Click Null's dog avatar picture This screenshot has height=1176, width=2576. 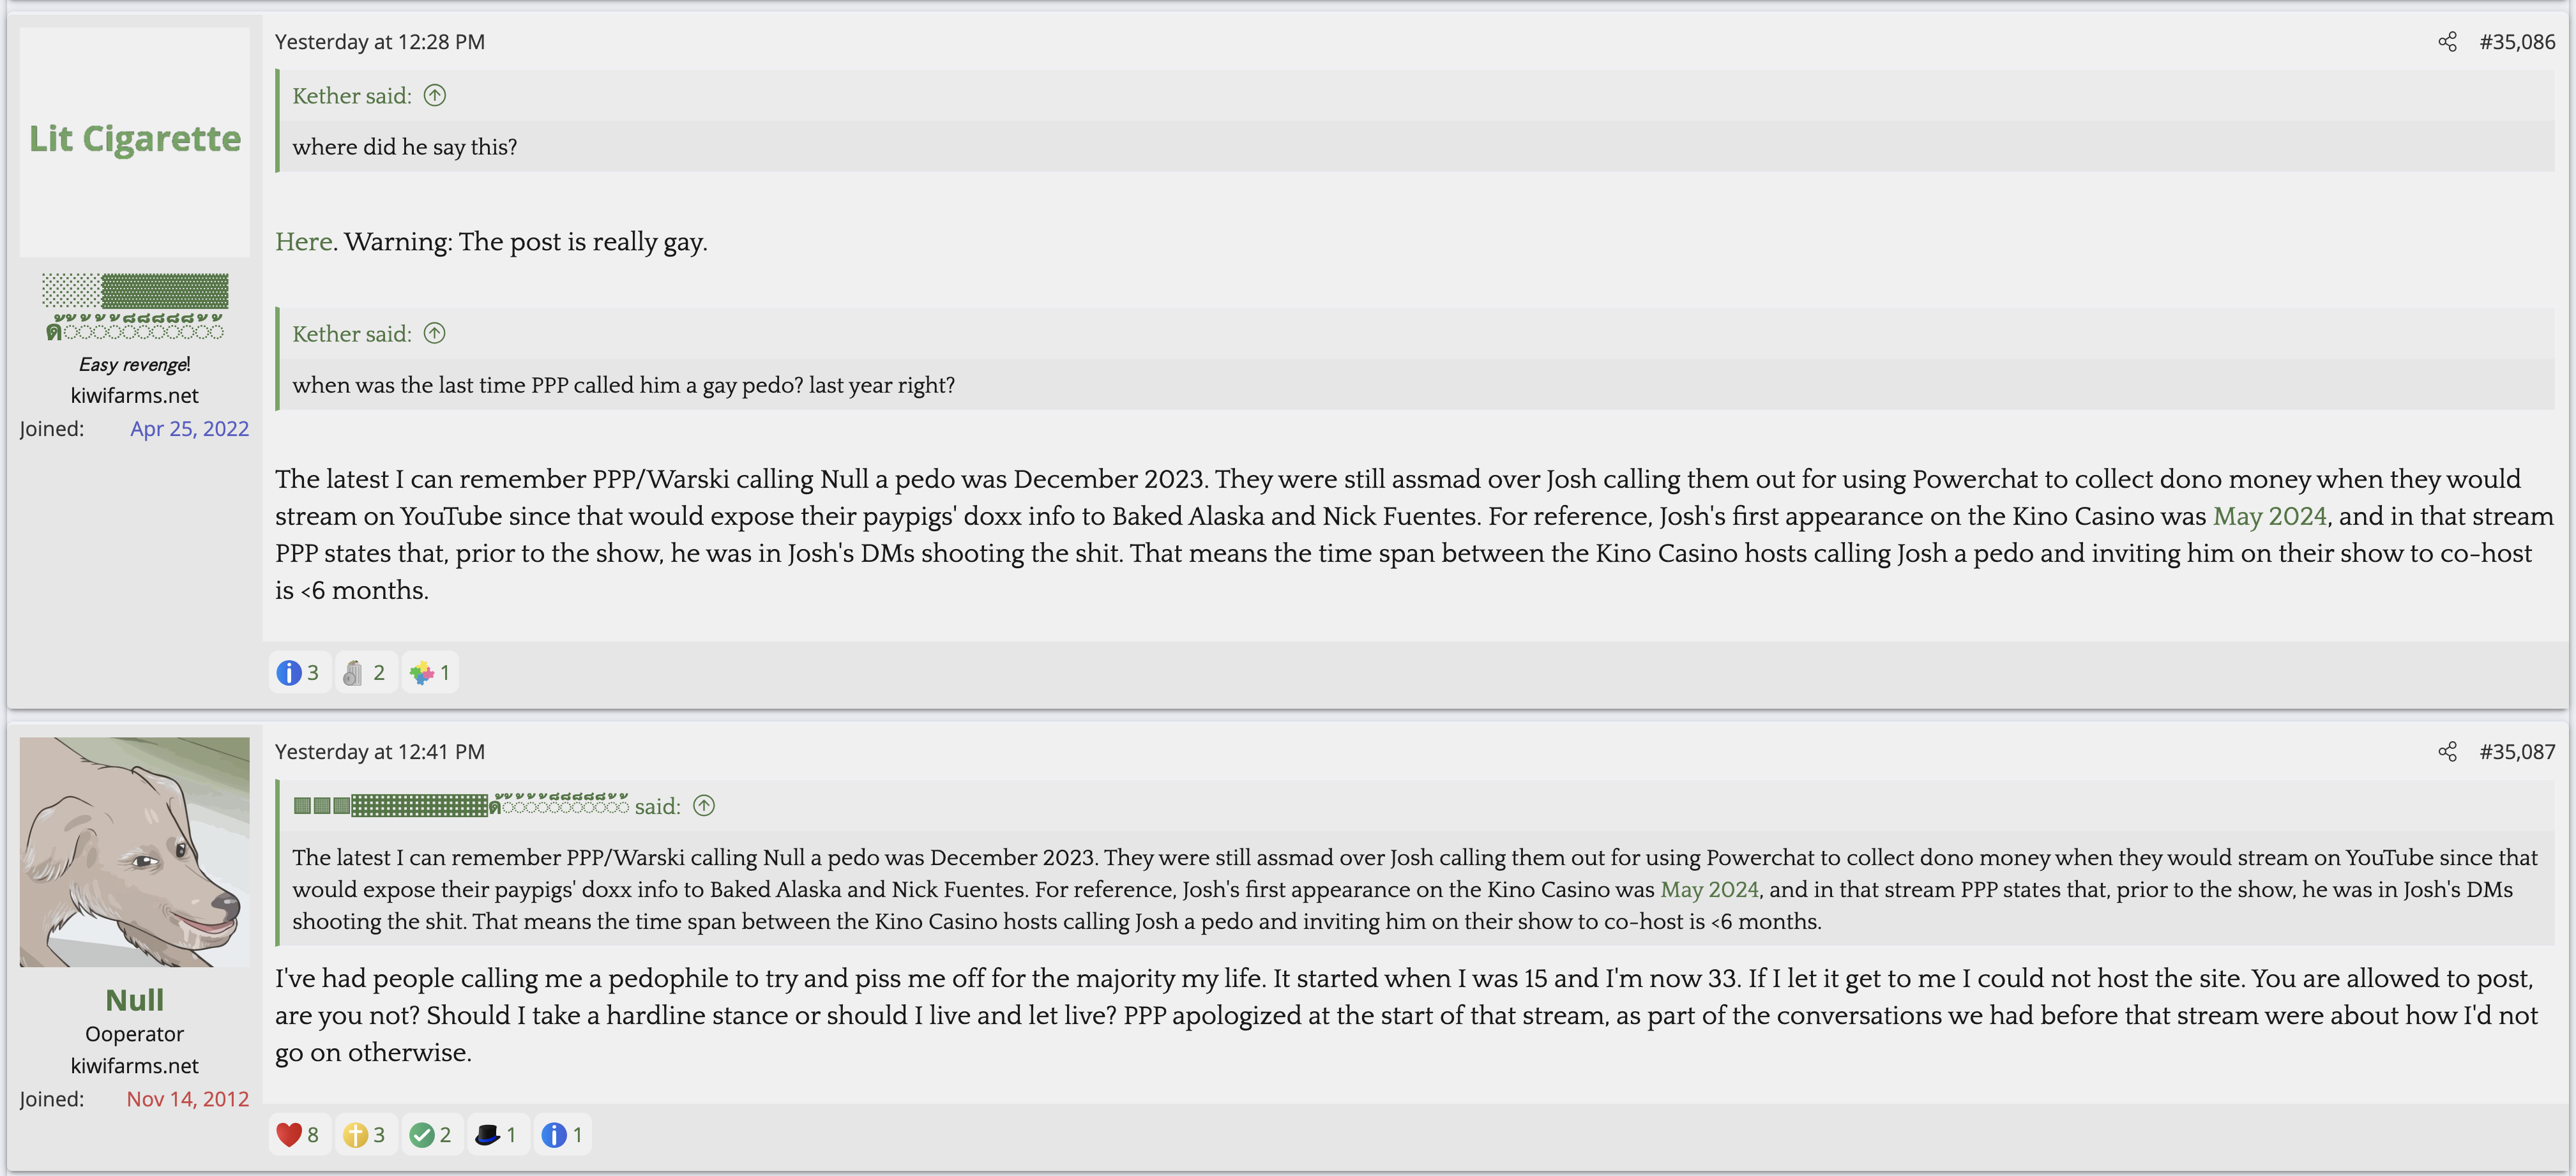[x=135, y=852]
